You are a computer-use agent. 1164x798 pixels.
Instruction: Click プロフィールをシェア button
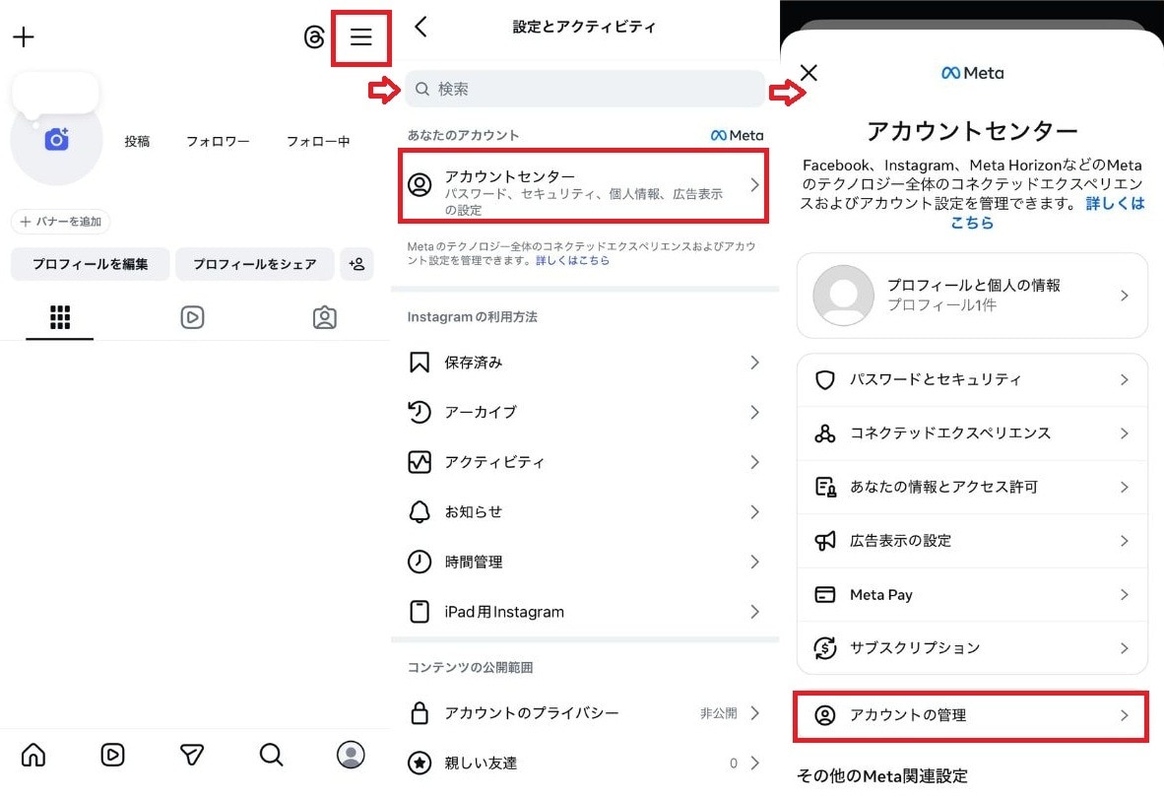click(255, 263)
